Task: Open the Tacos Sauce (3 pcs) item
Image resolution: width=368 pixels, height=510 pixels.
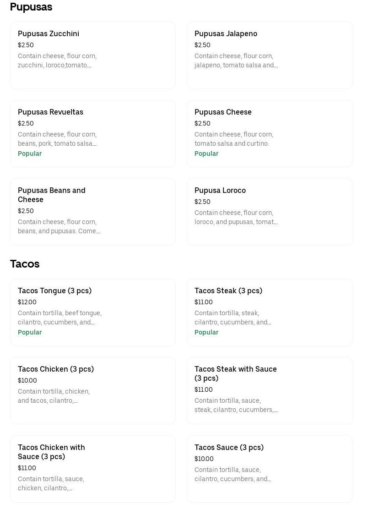Action: [270, 469]
